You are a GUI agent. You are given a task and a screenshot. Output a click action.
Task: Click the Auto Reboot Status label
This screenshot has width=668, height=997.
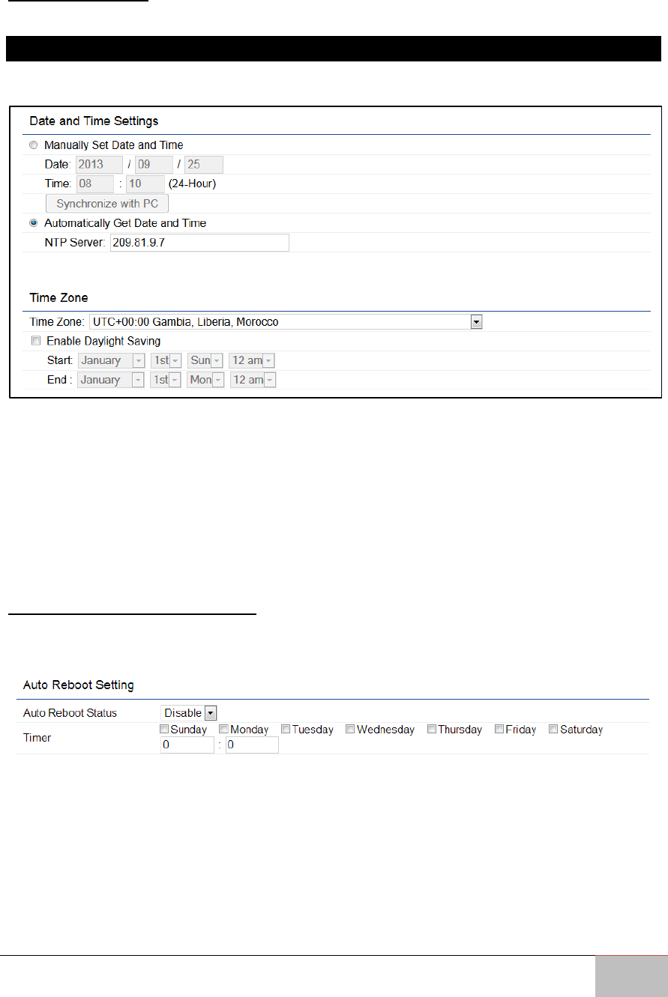point(70,713)
